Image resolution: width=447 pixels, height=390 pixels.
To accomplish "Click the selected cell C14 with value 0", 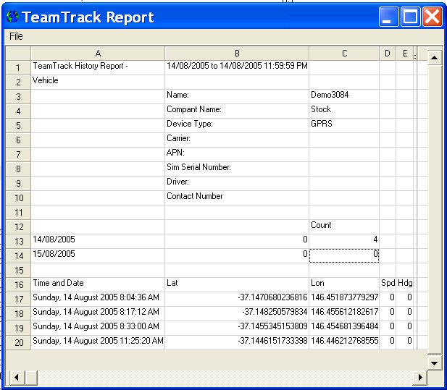I will tap(344, 255).
